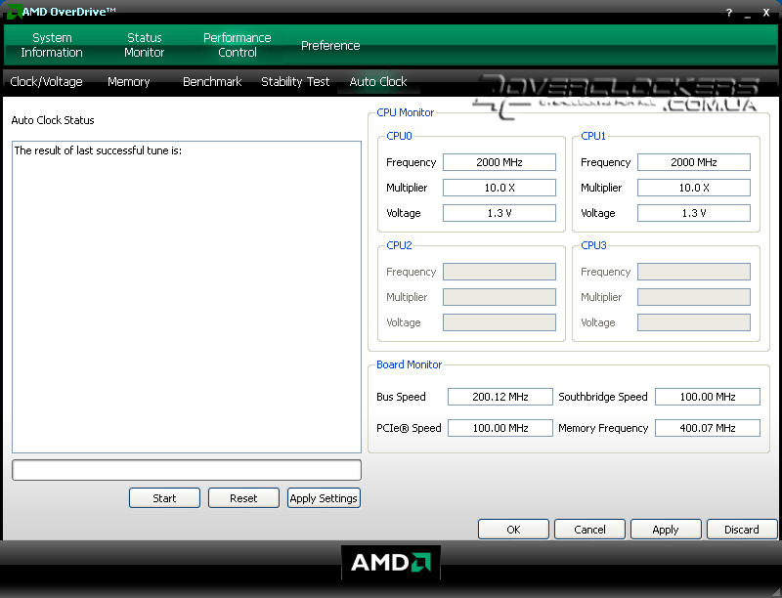Click the 'Board Monitor' group heading

pyautogui.click(x=409, y=364)
